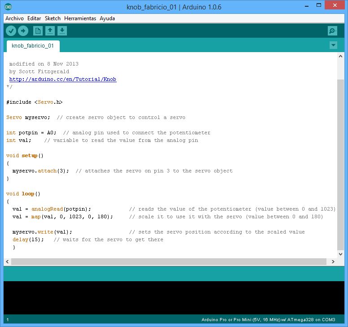Click the line number "1" in status bar

click(8, 320)
